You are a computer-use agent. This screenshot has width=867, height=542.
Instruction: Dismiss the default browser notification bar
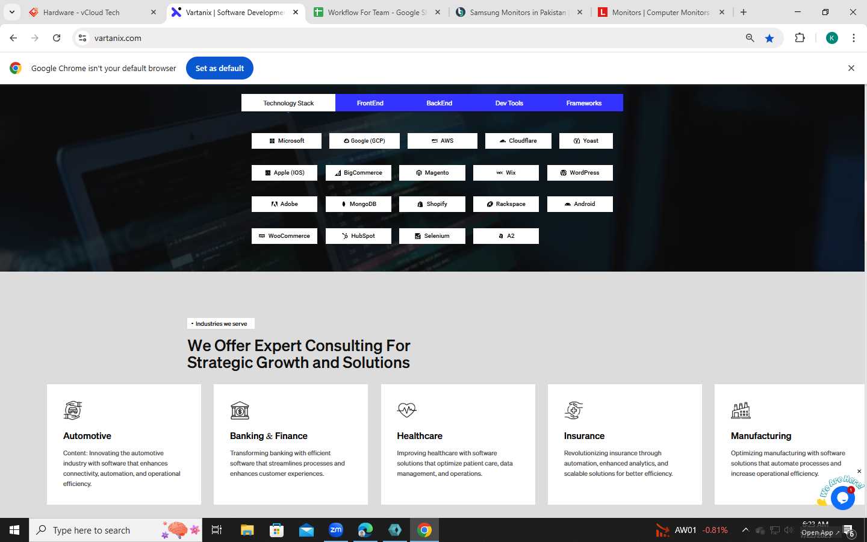[x=851, y=68]
